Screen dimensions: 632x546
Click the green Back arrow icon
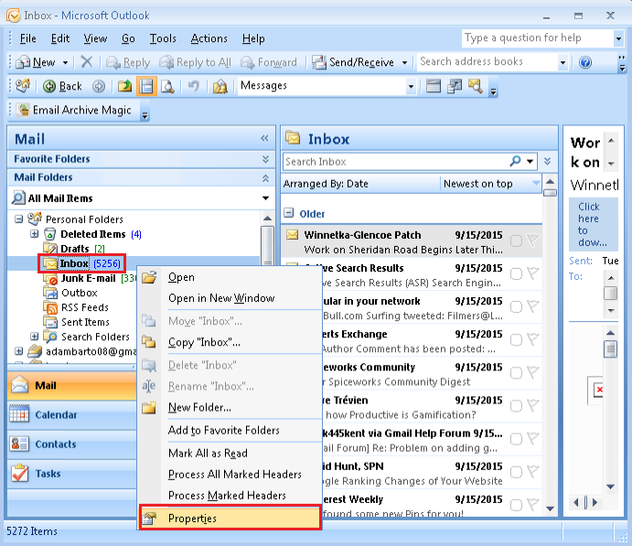(49, 86)
